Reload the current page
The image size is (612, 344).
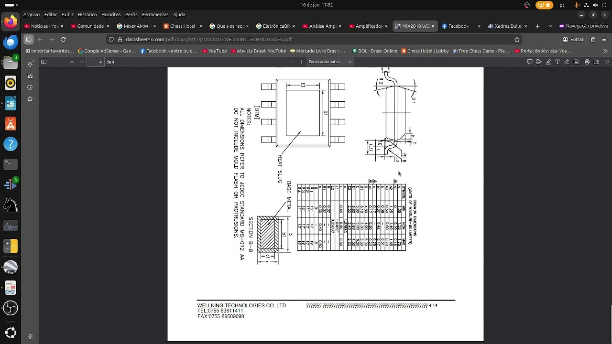click(x=63, y=39)
